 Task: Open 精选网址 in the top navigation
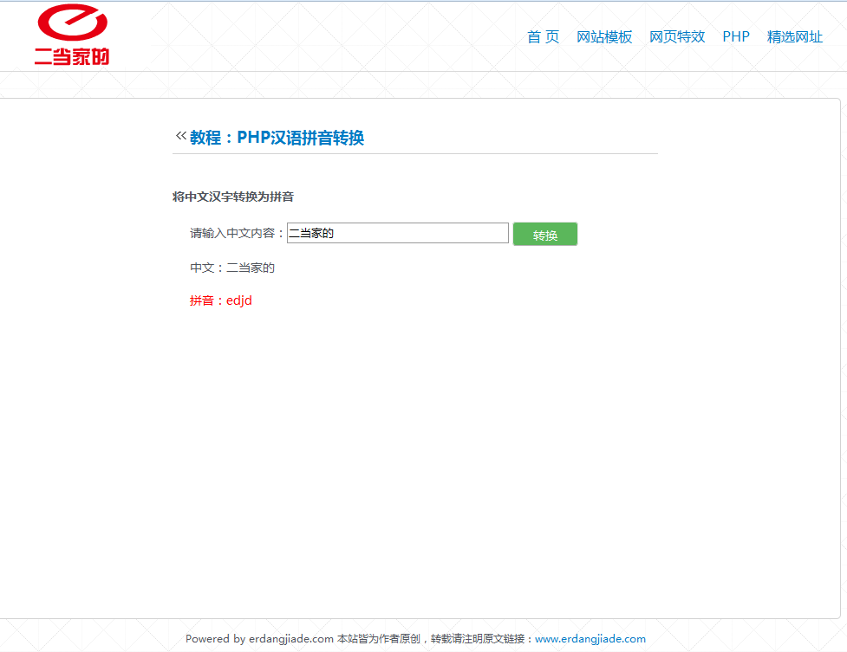pos(795,36)
